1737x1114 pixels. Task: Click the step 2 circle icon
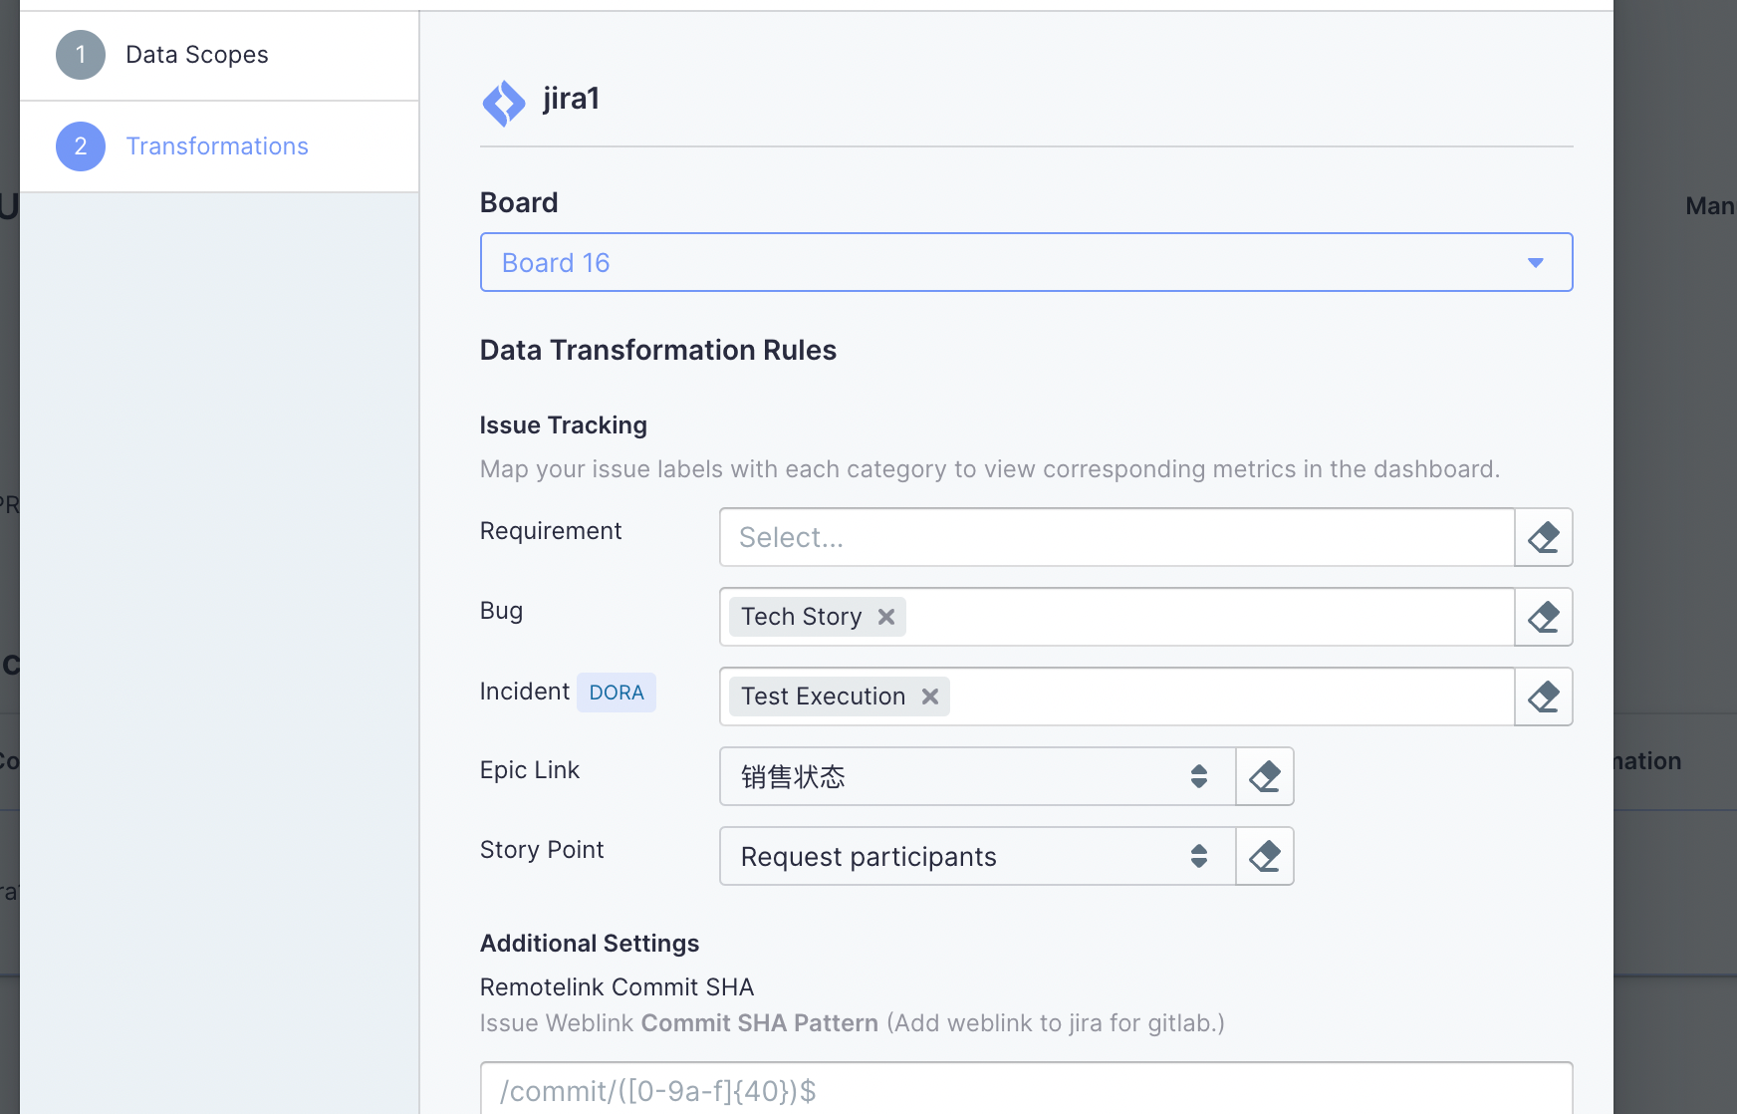pos(81,146)
